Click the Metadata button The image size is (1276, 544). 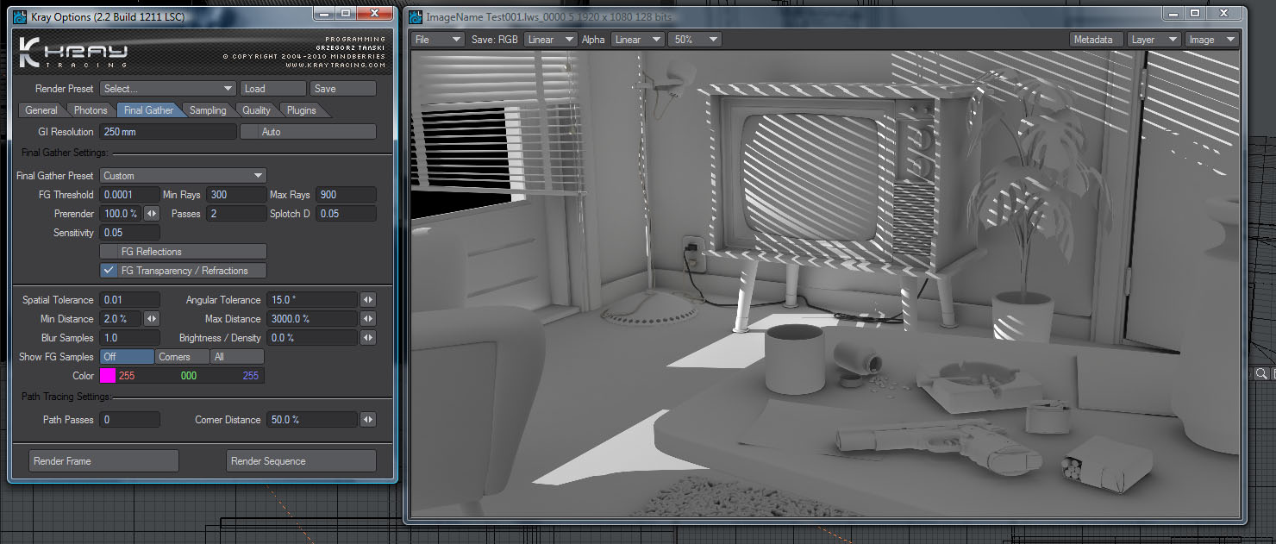tap(1096, 40)
